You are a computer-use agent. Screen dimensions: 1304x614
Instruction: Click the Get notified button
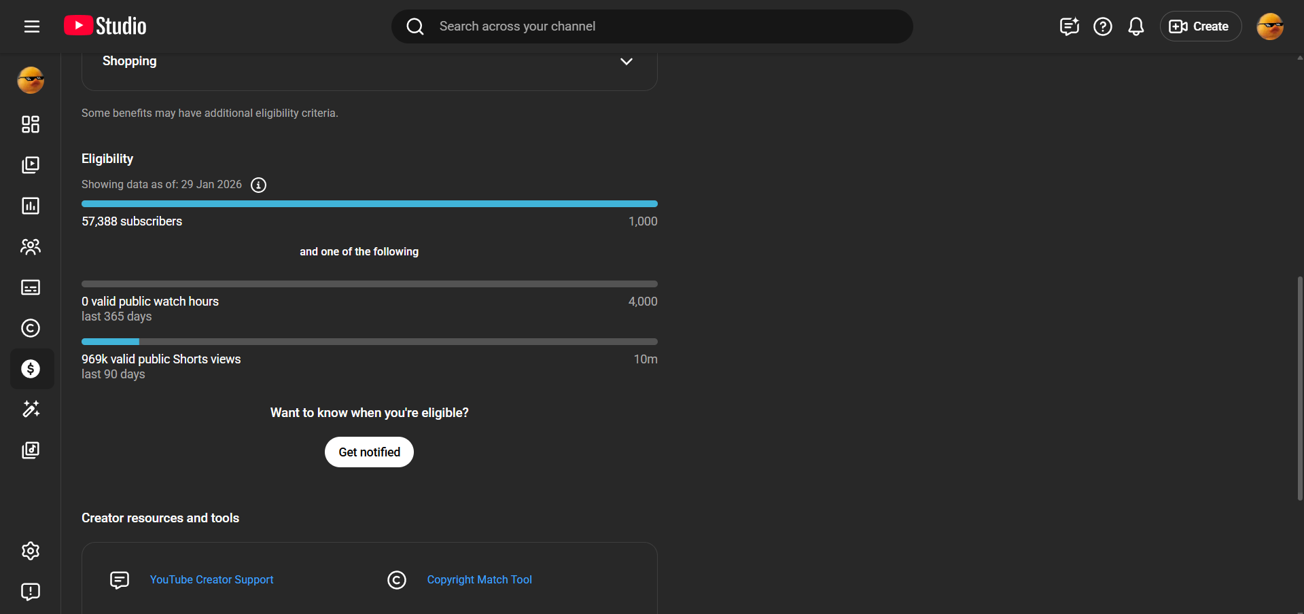point(369,452)
